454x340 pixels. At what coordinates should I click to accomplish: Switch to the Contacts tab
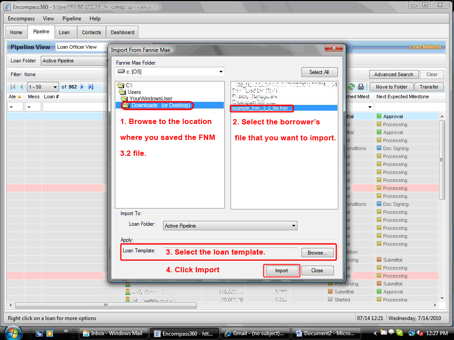pos(91,32)
